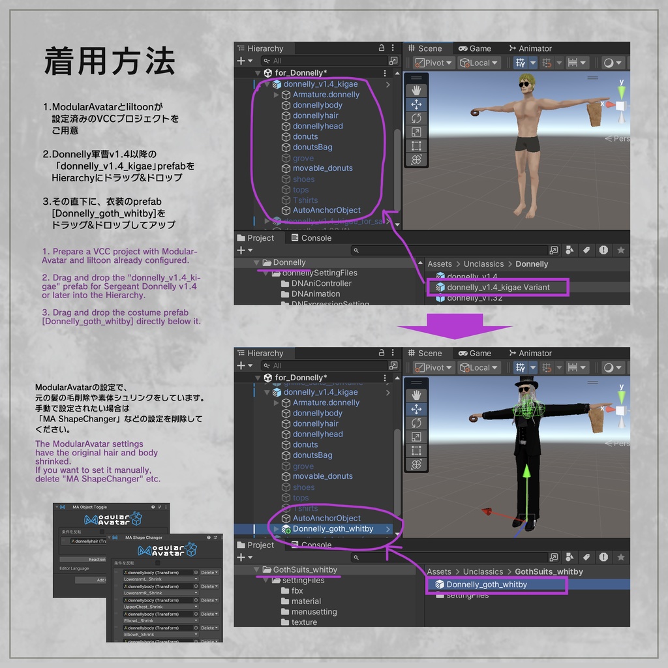Toggle the grid visibility button in lower Scene toolbar
This screenshot has height=668, width=668.
click(520, 368)
